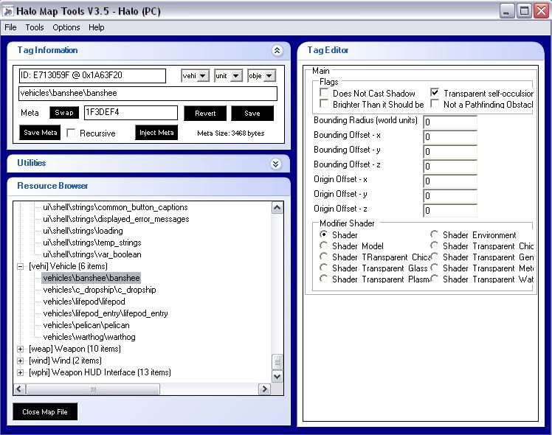Open the Tools menu
Image resolution: width=552 pixels, height=435 pixels.
pos(35,27)
